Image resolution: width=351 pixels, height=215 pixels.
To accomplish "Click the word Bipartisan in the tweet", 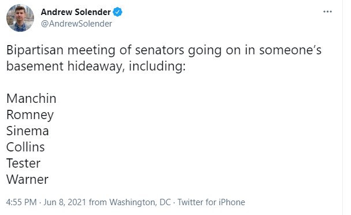I will pos(35,50).
